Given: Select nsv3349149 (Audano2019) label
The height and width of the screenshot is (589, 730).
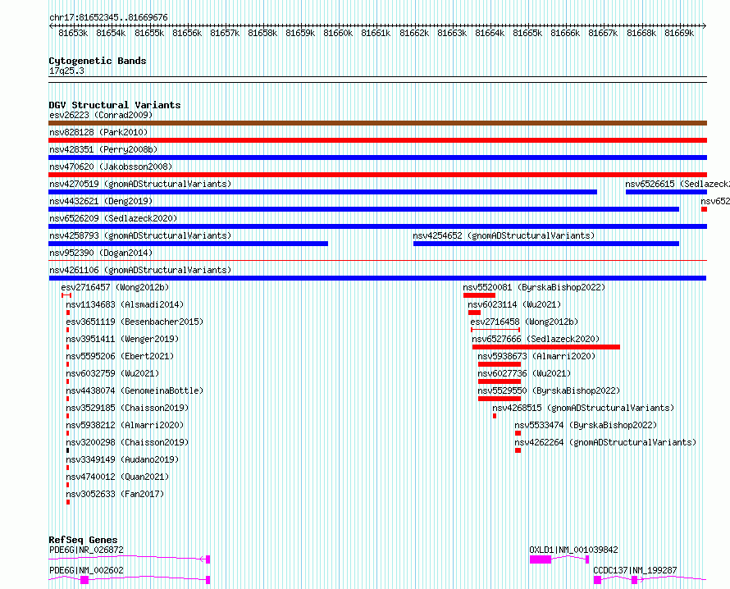Looking at the screenshot, I should [122, 459].
